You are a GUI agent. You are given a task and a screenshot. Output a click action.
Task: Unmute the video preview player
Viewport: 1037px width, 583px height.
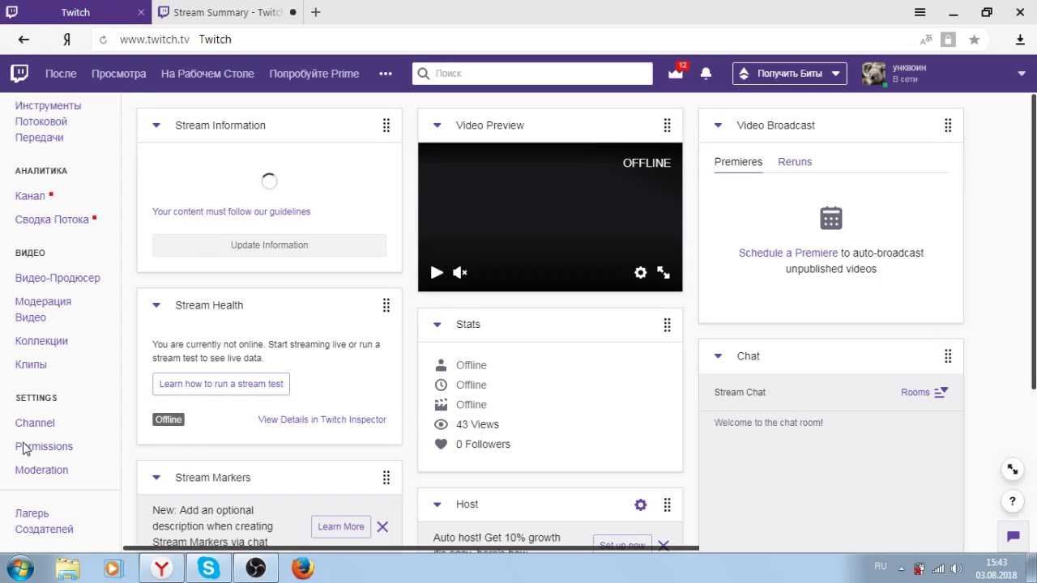[x=460, y=273]
